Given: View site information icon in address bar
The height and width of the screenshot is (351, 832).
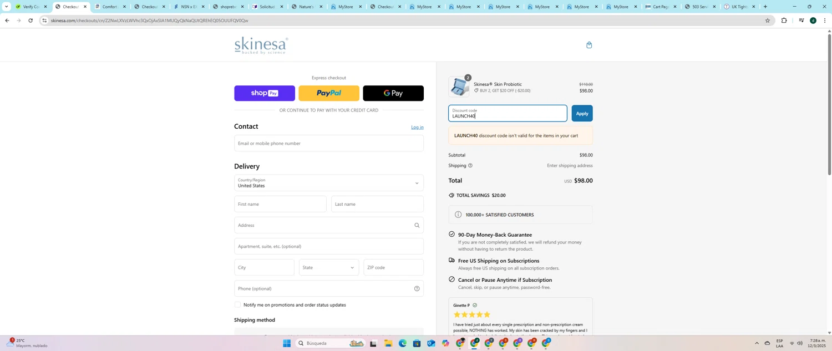Looking at the screenshot, I should (x=44, y=21).
